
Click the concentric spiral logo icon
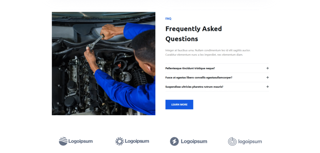point(232,141)
